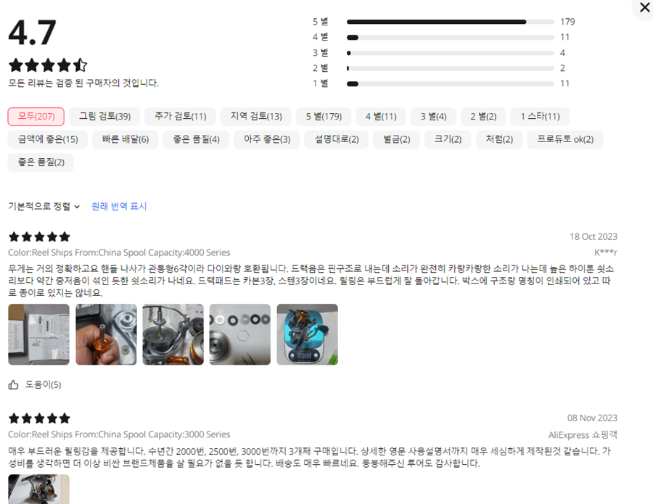The image size is (653, 504).
Task: Select the 설명대로(2) tag
Action: (x=337, y=139)
